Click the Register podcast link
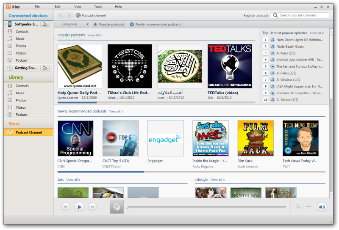Viewport: 339px width, 230px height. (x=256, y=16)
